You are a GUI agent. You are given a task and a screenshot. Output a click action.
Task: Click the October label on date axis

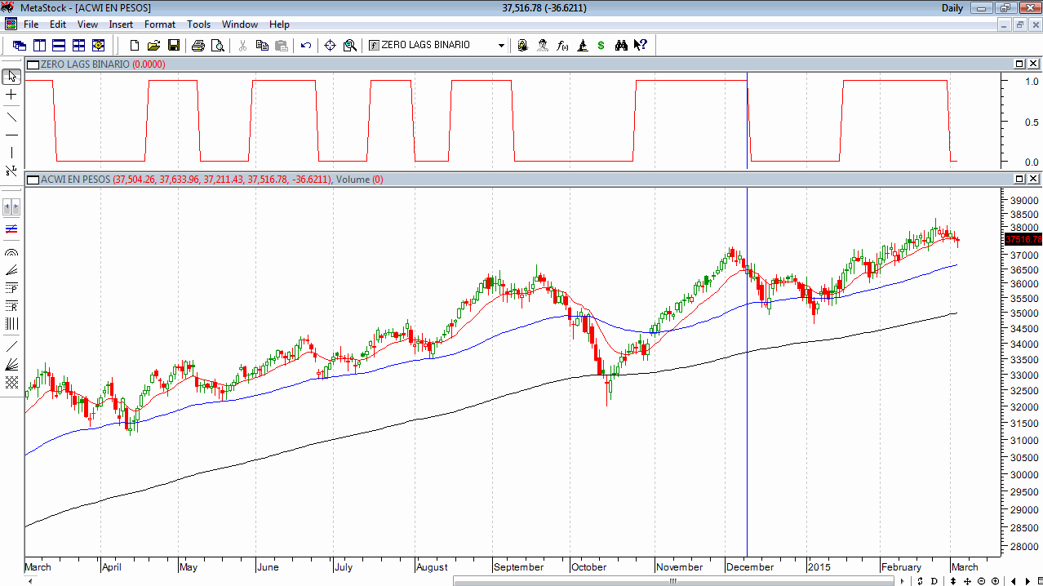point(589,566)
